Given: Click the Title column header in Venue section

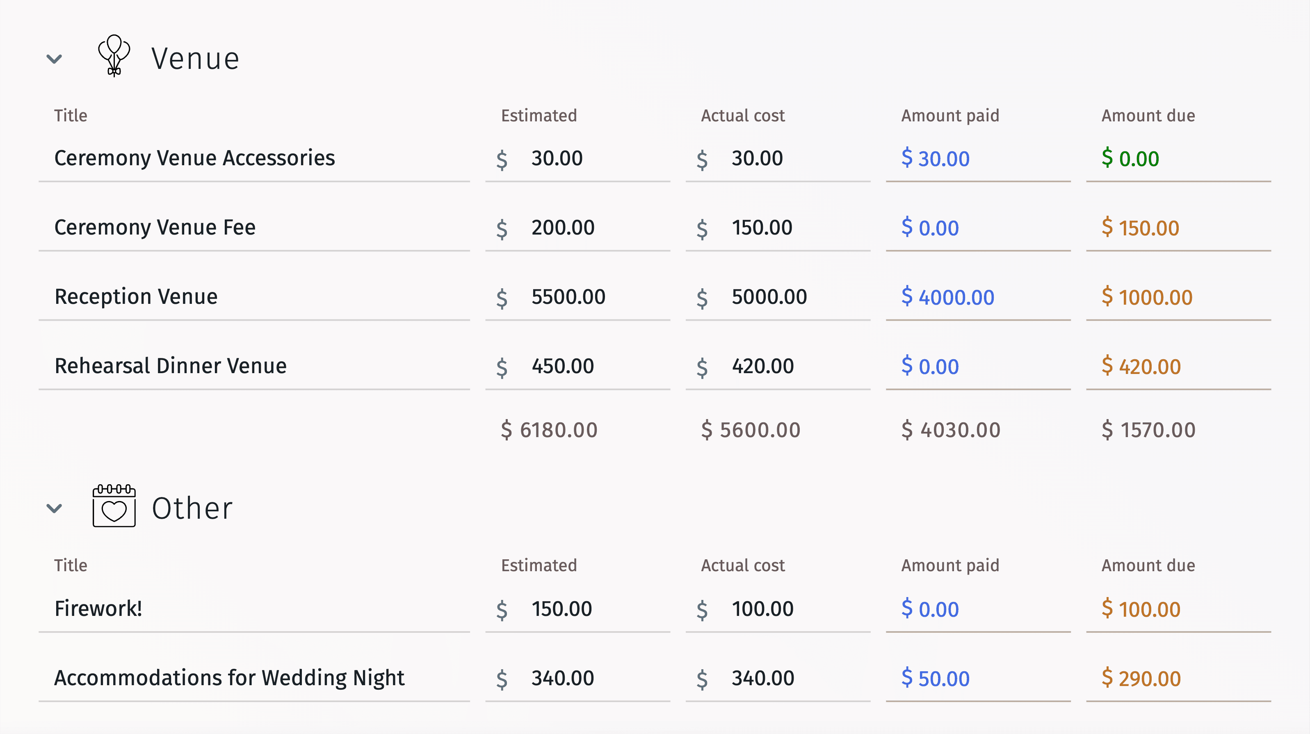Looking at the screenshot, I should [69, 114].
